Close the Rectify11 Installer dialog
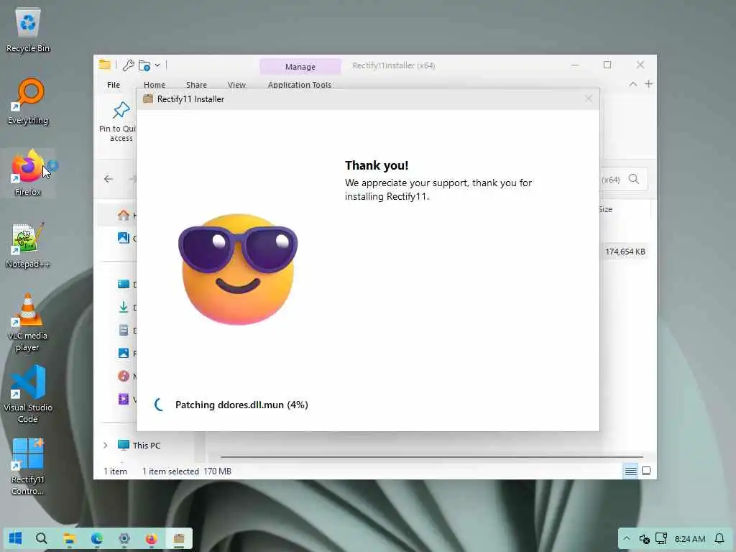The height and width of the screenshot is (552, 736). (x=589, y=98)
